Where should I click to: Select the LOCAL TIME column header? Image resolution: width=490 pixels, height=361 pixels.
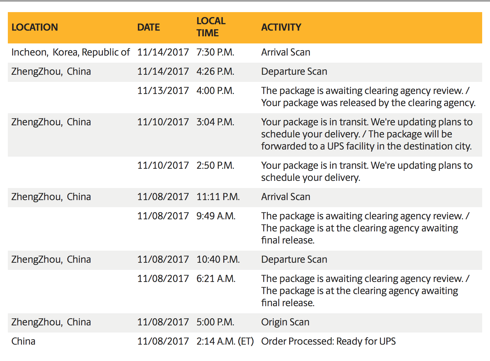tap(211, 27)
